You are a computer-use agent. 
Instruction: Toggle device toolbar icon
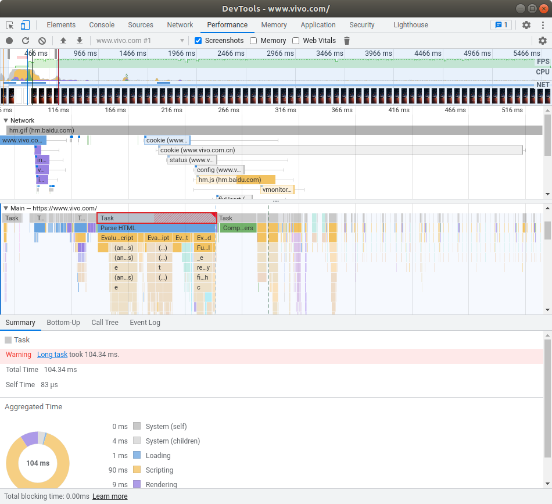coord(25,25)
